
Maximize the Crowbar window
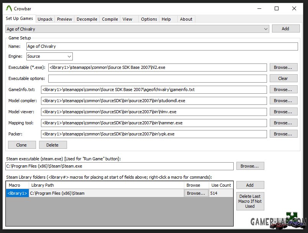coord(277,8)
